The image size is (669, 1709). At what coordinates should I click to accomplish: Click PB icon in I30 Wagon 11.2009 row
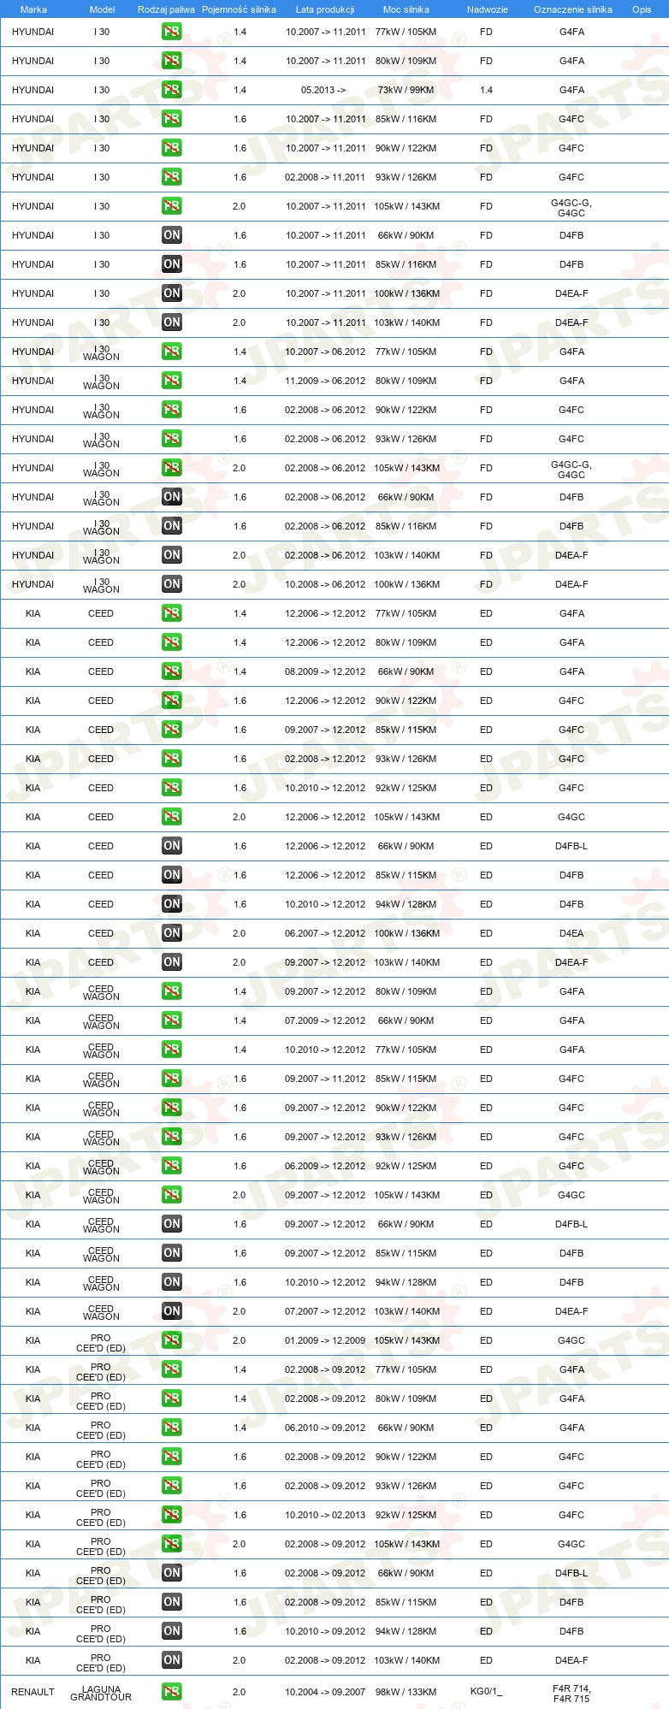(x=172, y=381)
